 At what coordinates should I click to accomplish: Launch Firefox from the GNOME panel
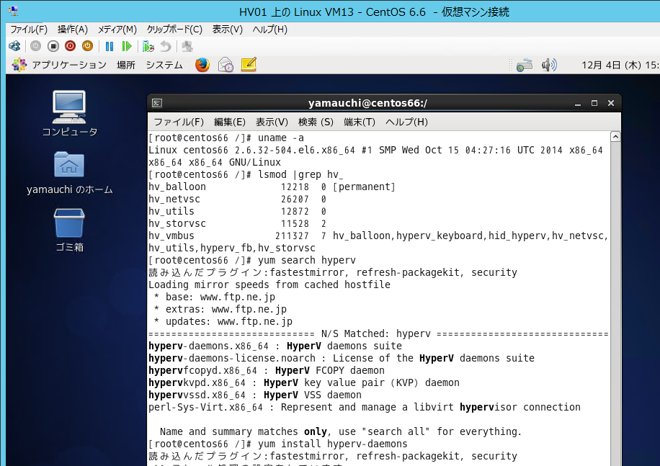pos(202,65)
